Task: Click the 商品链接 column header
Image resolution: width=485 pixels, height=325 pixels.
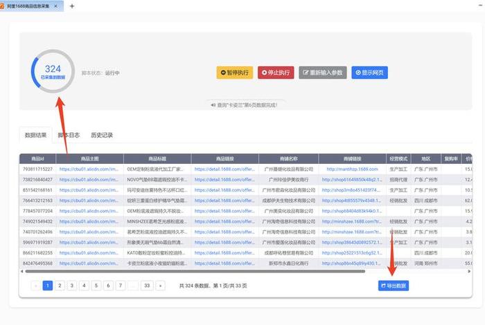Action: click(225, 158)
